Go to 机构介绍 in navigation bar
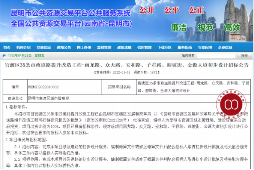This screenshot has height=170, width=254. click(24, 47)
